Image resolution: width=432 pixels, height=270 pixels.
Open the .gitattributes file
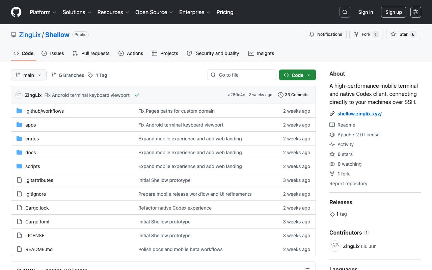(x=39, y=180)
